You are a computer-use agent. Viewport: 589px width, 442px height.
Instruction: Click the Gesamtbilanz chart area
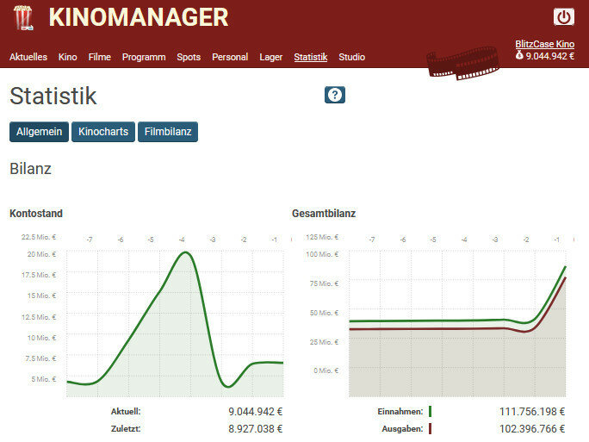pyautogui.click(x=457, y=323)
